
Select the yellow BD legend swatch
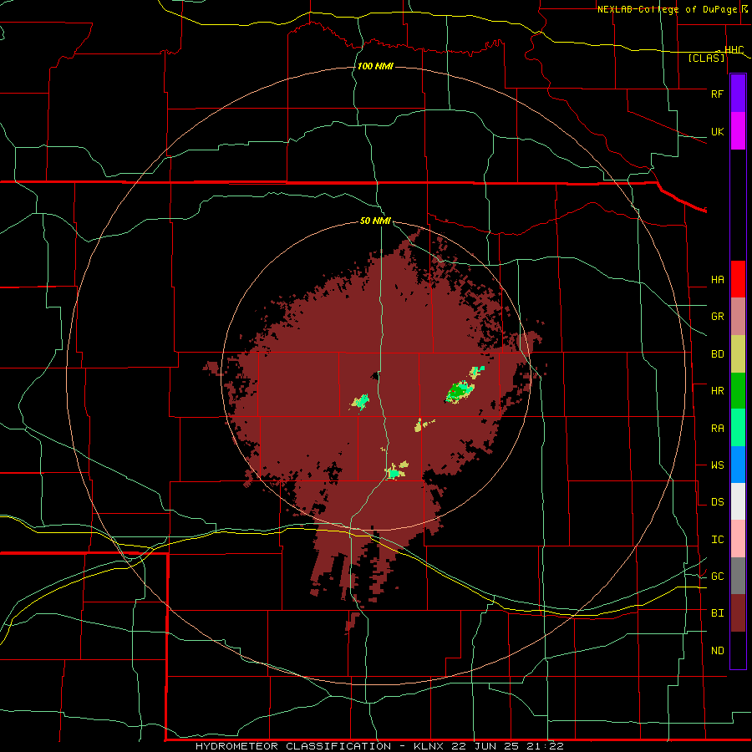[x=738, y=354]
